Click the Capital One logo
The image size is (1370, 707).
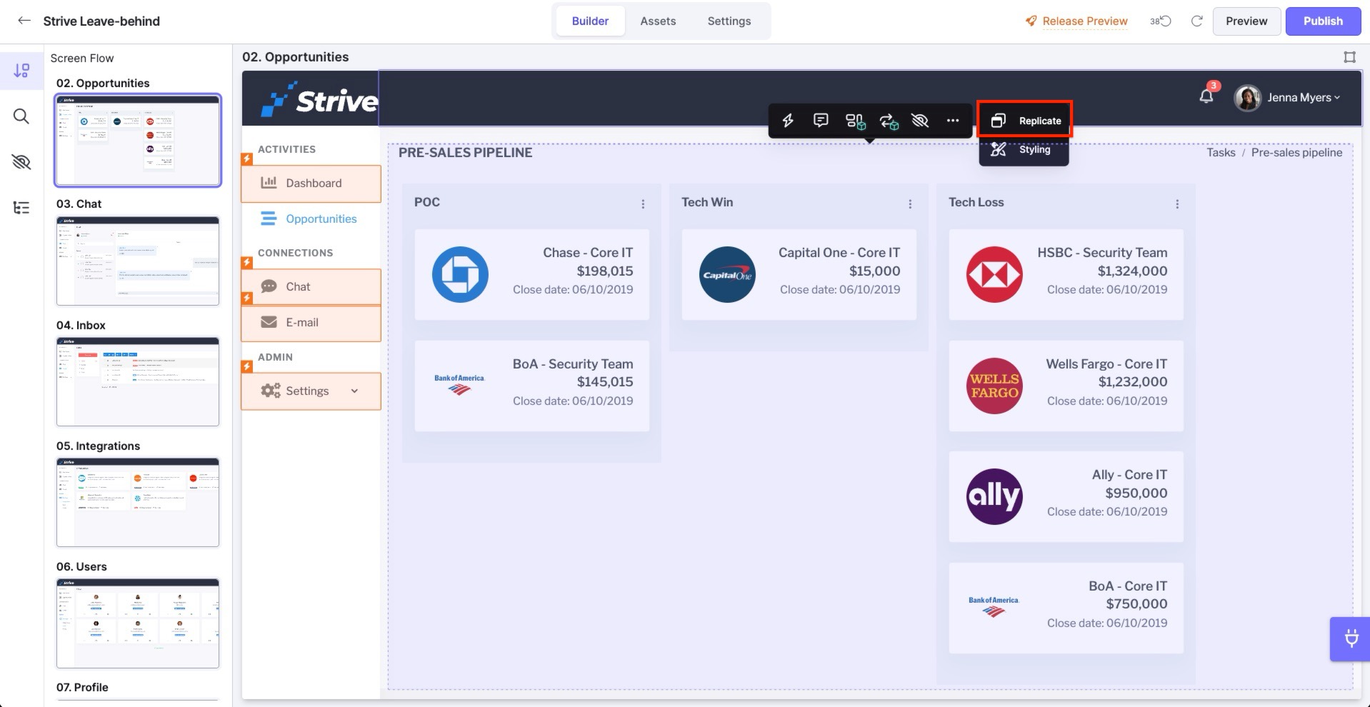[727, 274]
